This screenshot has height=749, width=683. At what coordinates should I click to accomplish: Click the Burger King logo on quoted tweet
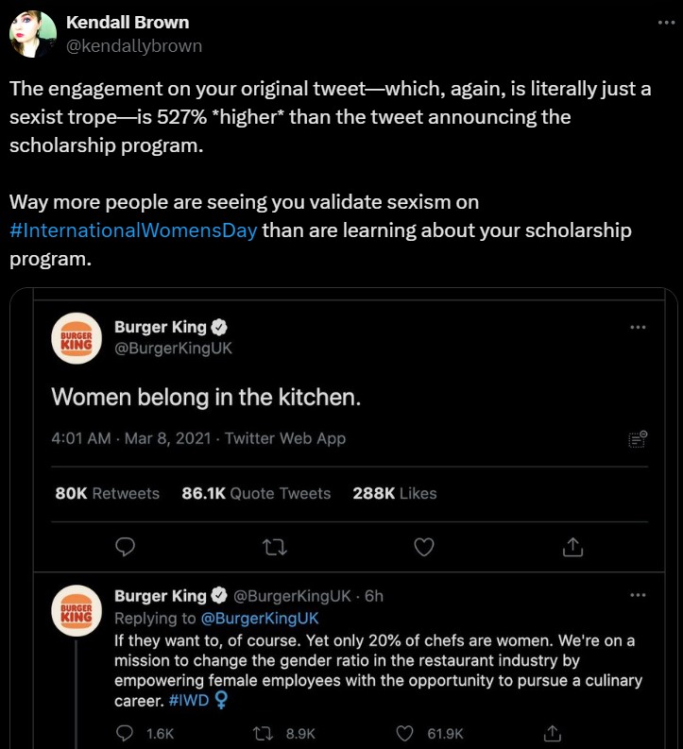76,338
